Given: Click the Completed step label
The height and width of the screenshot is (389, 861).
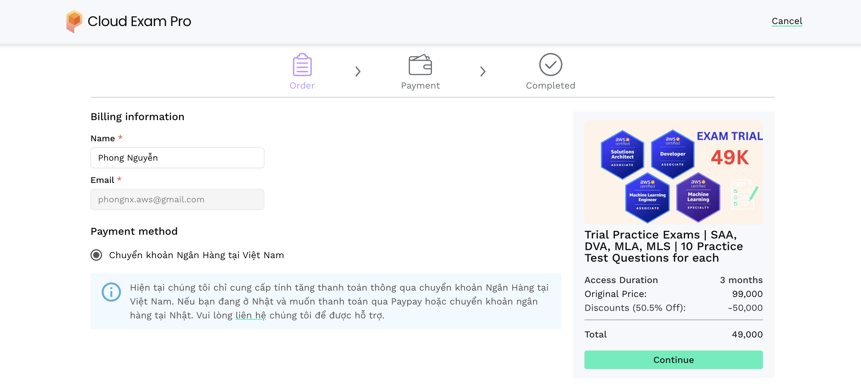Looking at the screenshot, I should coord(550,86).
